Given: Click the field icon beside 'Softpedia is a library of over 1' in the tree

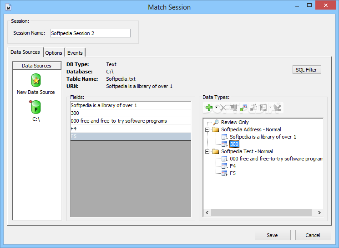Looking at the screenshot, I should pyautogui.click(x=224, y=137).
